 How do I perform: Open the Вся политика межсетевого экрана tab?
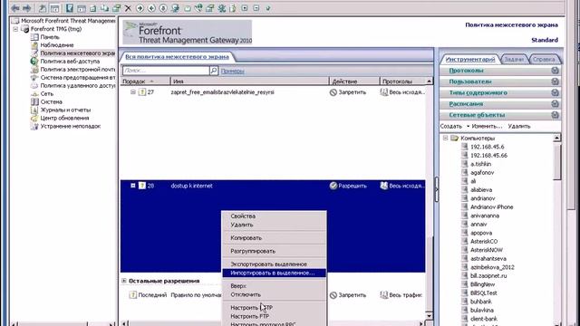pos(178,56)
